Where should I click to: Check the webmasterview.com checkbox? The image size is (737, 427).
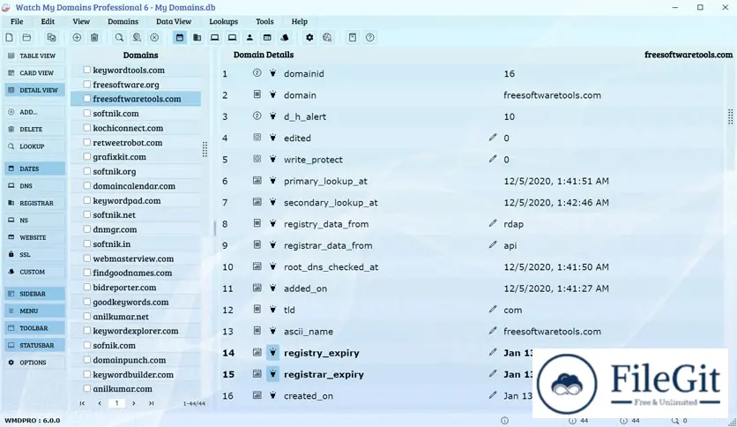(x=87, y=258)
